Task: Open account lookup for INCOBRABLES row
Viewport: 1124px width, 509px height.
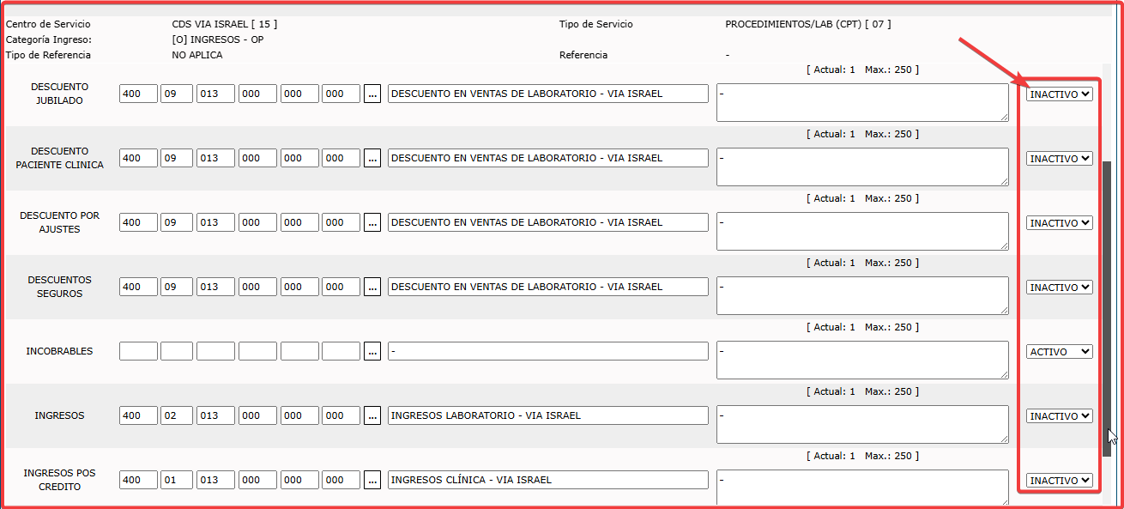Action: click(x=372, y=351)
